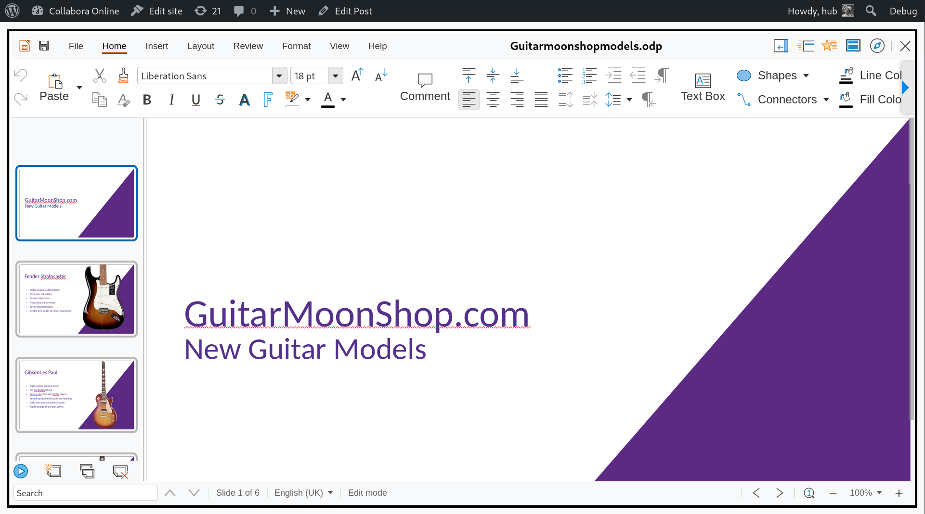This screenshot has width=925, height=514.
Task: Insert a Comment
Action: [x=425, y=88]
